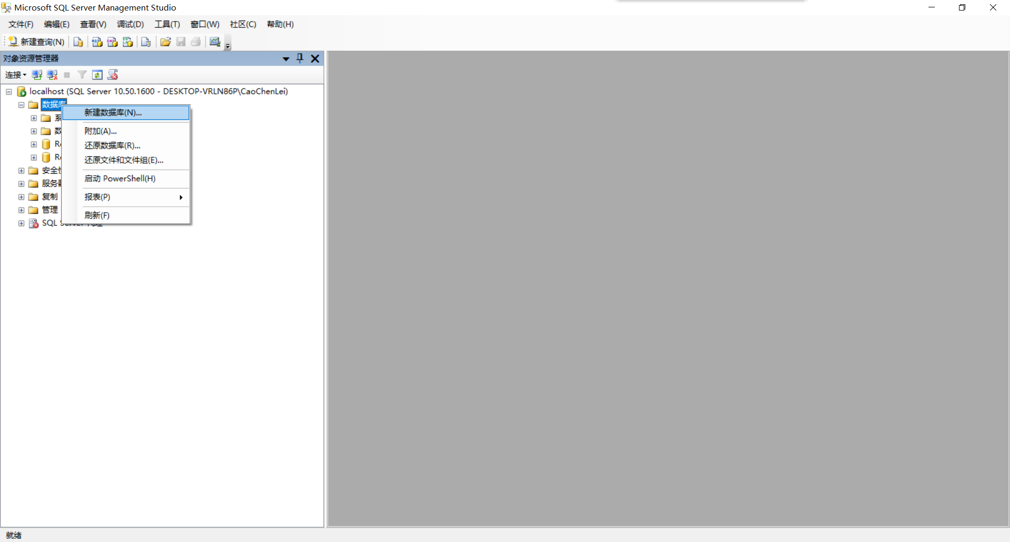
Task: Click the grayed Save disk icon
Action: tap(180, 42)
